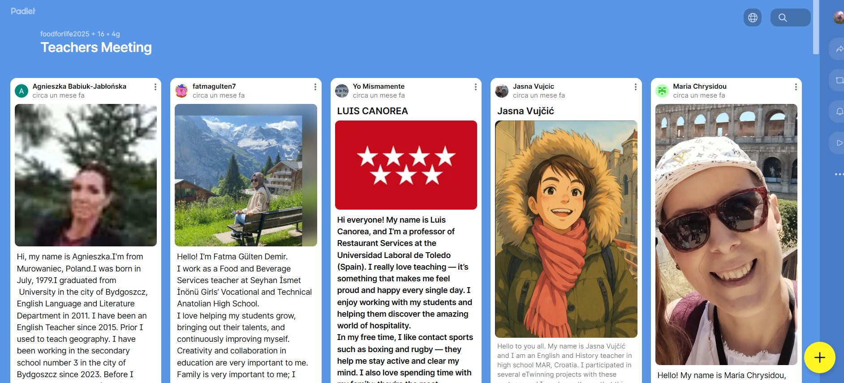Open the user profile avatar
844x383 pixels.
click(x=839, y=17)
